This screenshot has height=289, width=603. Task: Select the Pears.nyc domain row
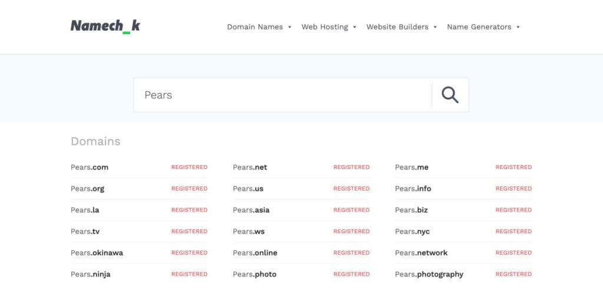coord(412,231)
